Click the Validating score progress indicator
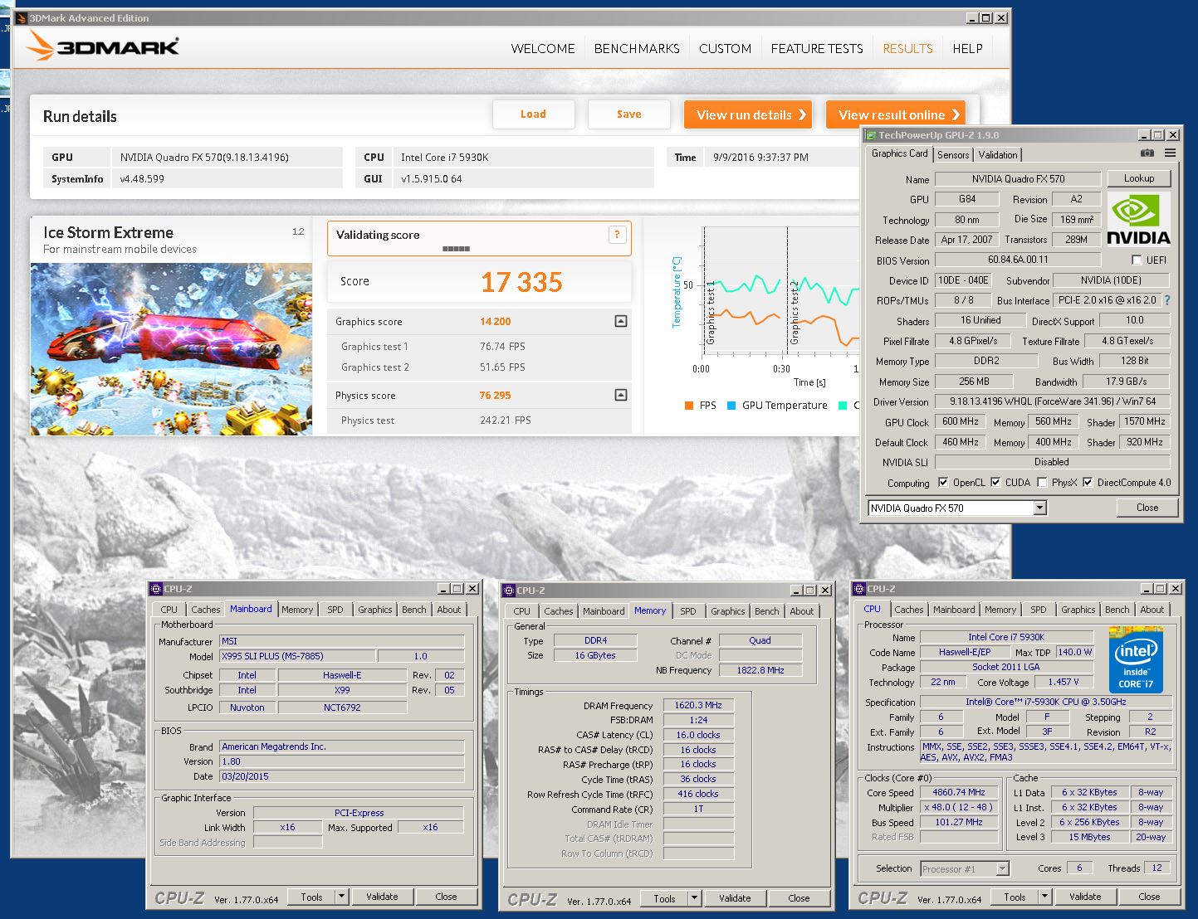Screen dimensions: 1198x919 coord(456,249)
